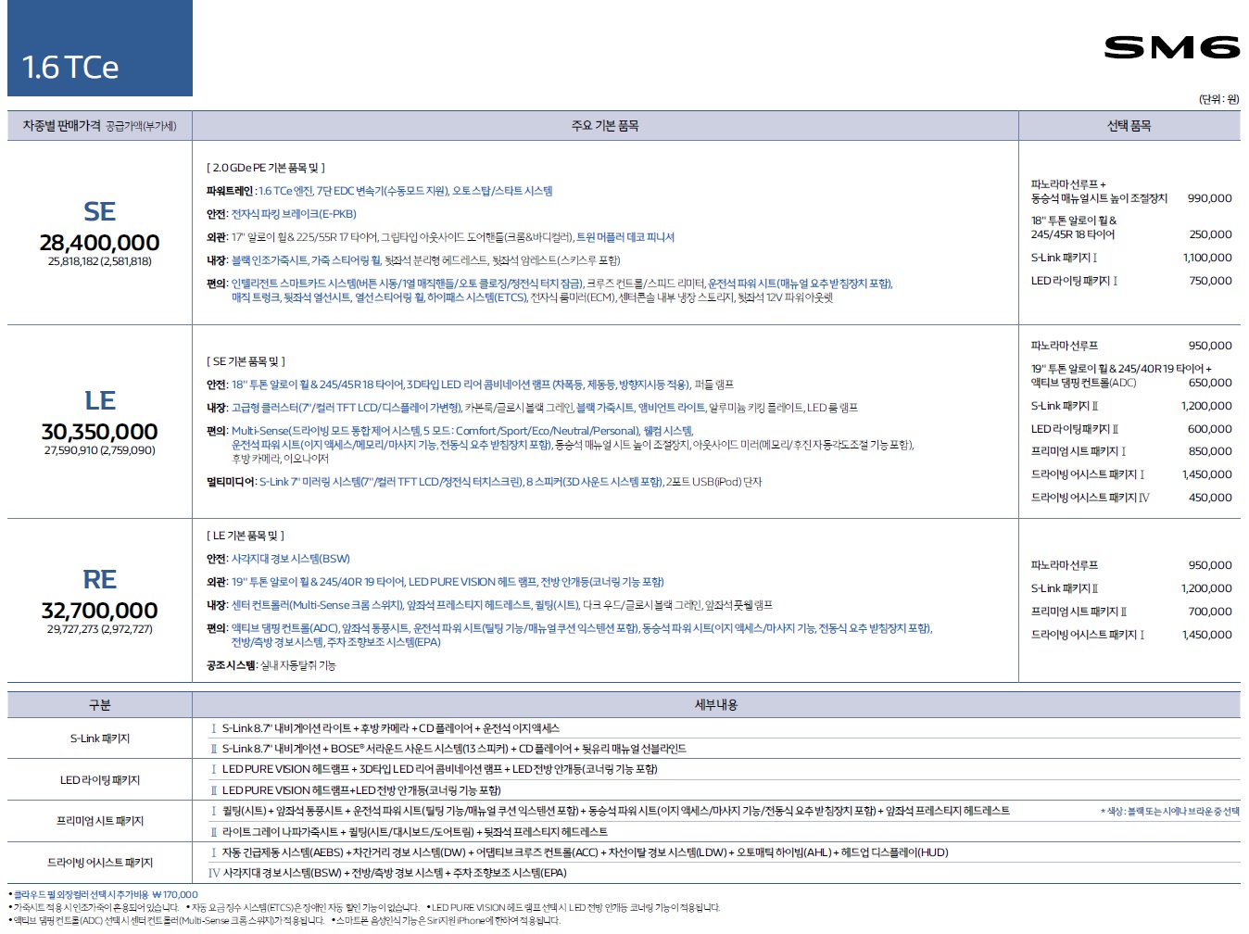Select LE '드라이빙 어시스트 패키지 IV' option
The width and height of the screenshot is (1249, 934).
pos(1090,498)
